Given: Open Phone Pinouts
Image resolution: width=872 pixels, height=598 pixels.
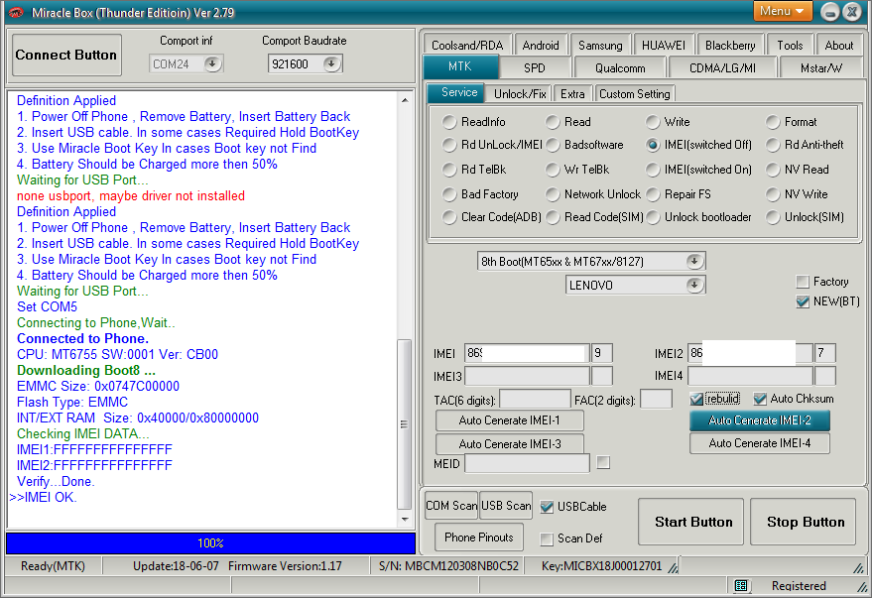Looking at the screenshot, I should (x=479, y=538).
